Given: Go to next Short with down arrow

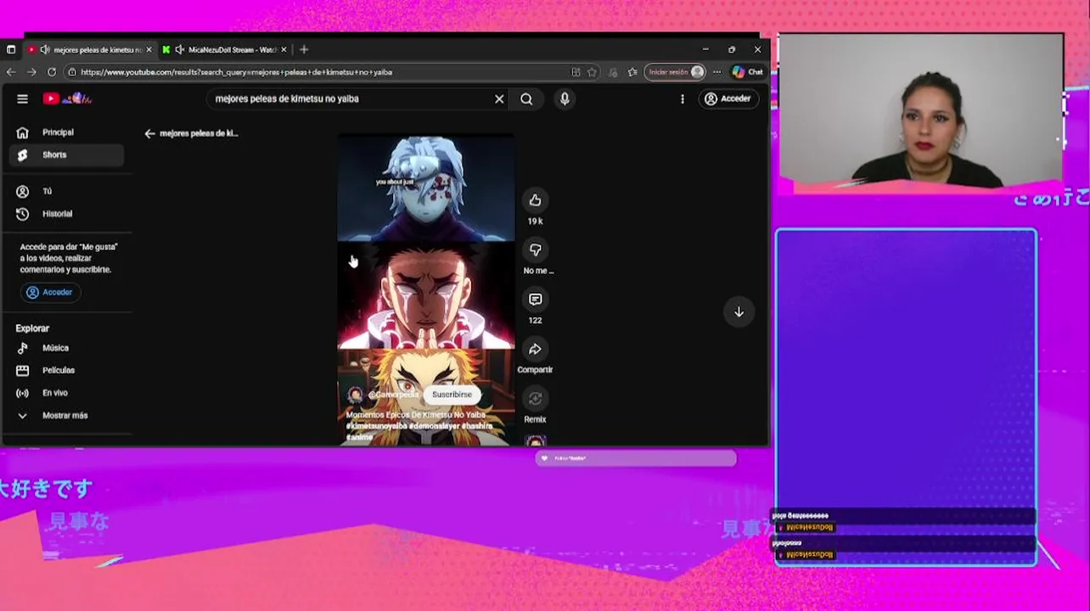Looking at the screenshot, I should (739, 311).
